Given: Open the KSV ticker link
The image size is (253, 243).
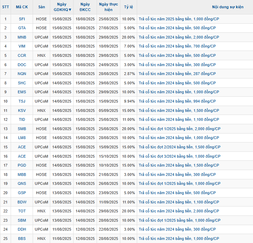Looking at the screenshot, I should point(22,110).
